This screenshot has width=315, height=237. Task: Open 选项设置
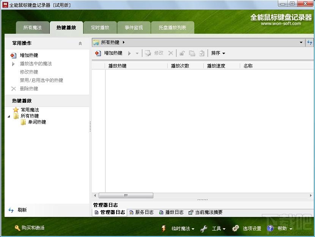(x=252, y=229)
